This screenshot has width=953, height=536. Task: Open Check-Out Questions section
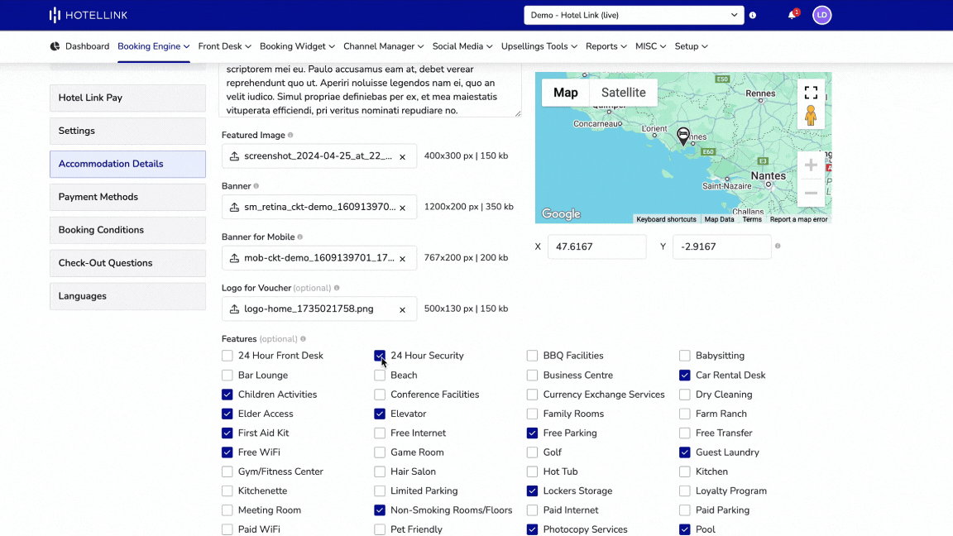tap(127, 263)
